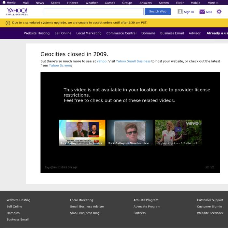Viewport: 228px width, 228px height.
Task: Click the Mail text link beside envelope
Action: point(209,12)
